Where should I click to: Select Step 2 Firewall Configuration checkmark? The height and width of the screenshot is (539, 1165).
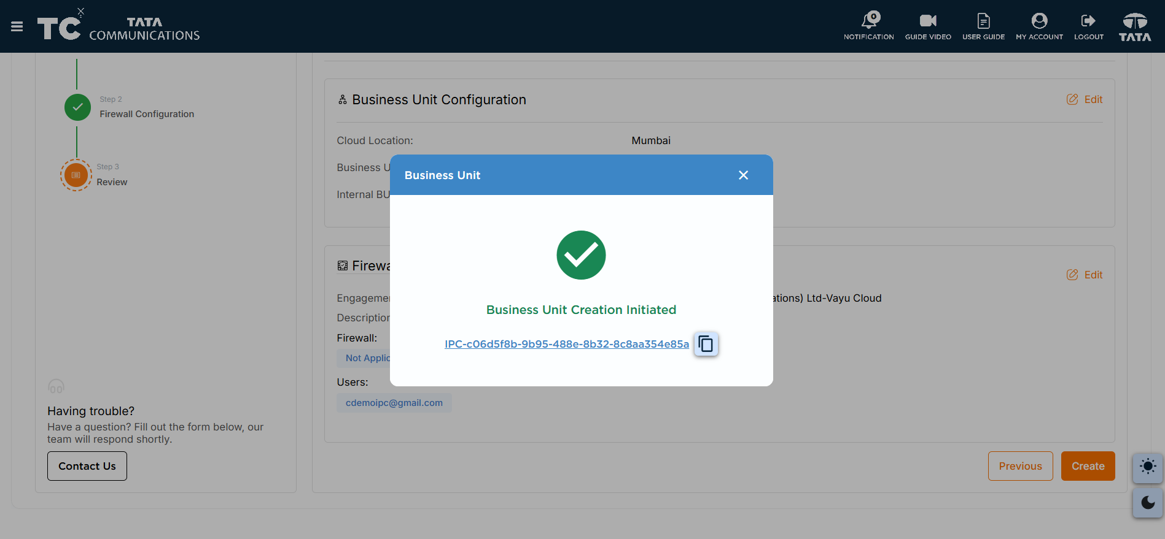click(77, 107)
